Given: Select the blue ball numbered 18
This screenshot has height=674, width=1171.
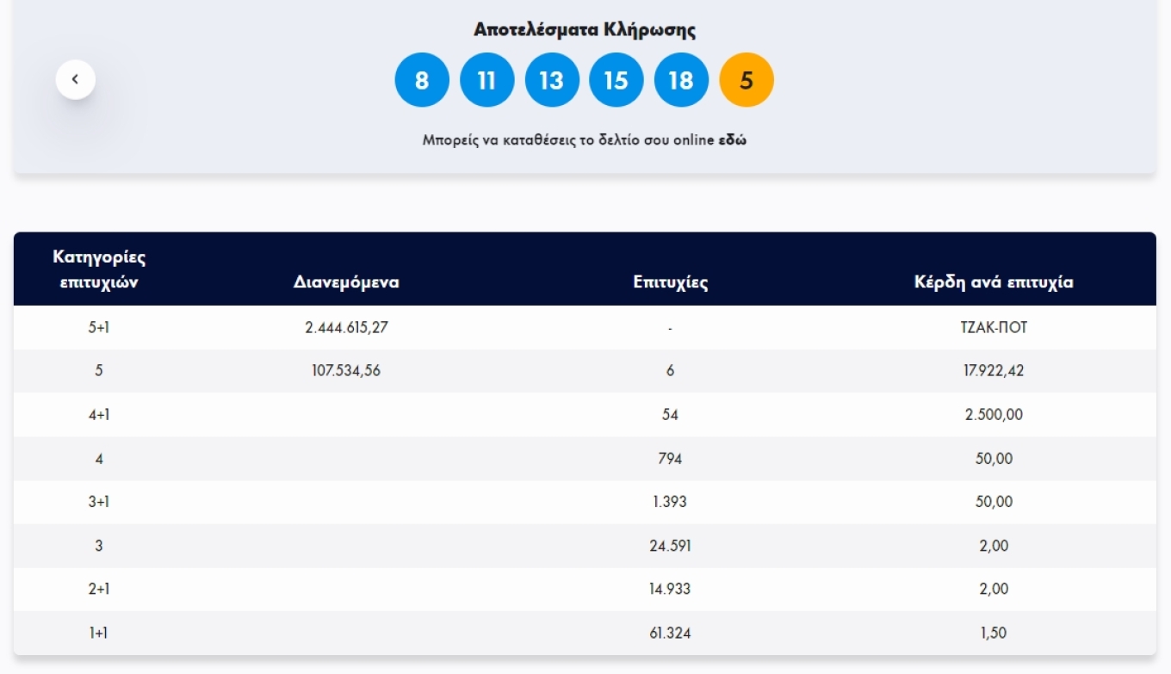Looking at the screenshot, I should click(681, 80).
